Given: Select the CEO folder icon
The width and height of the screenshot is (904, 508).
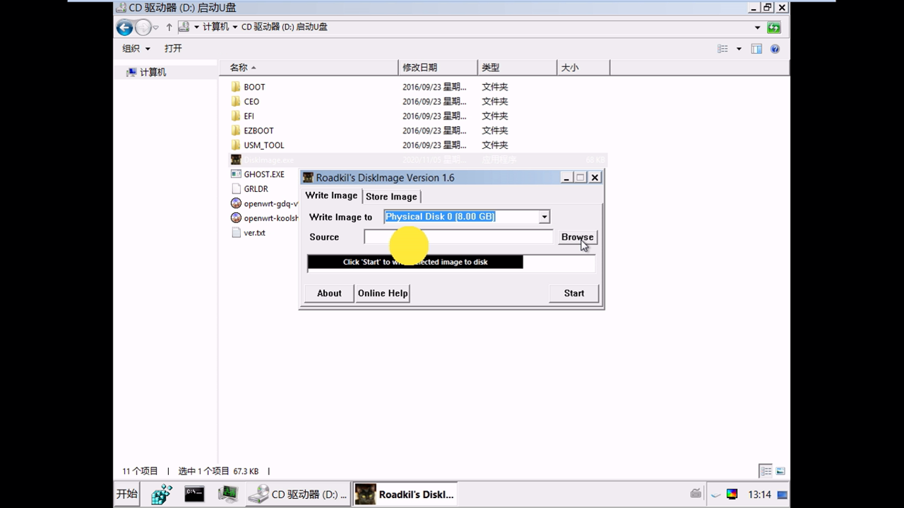Looking at the screenshot, I should click(x=236, y=102).
